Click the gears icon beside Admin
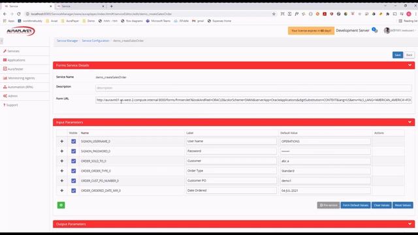The width and height of the screenshot is (418, 235). (5, 96)
